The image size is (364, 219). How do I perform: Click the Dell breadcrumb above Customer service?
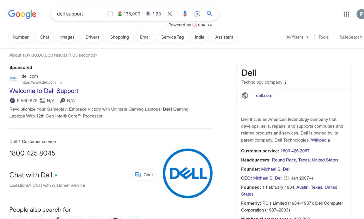pos(13,142)
